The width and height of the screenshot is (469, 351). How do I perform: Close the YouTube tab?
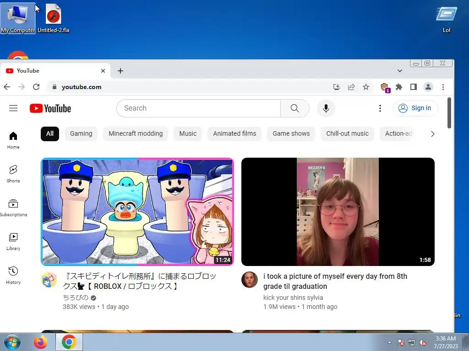pos(103,71)
